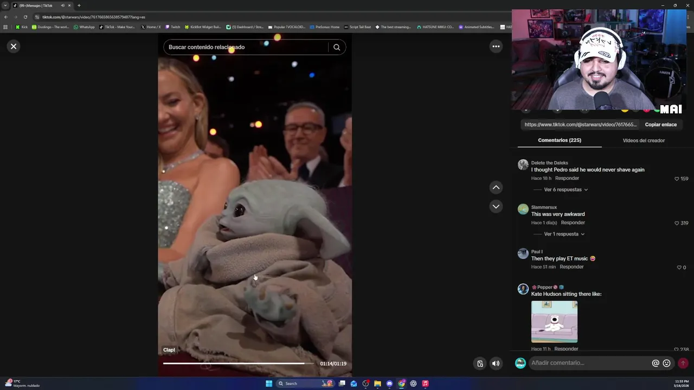694x390 pixels.
Task: Like Pepper's comment heart (238)
Action: click(676, 350)
